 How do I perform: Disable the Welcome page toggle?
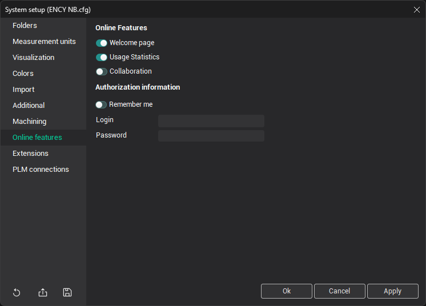102,43
